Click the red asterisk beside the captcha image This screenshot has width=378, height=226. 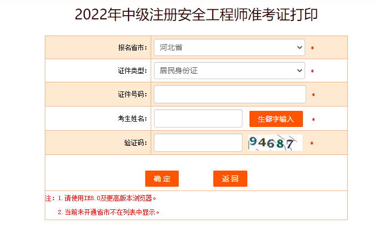coord(312,144)
